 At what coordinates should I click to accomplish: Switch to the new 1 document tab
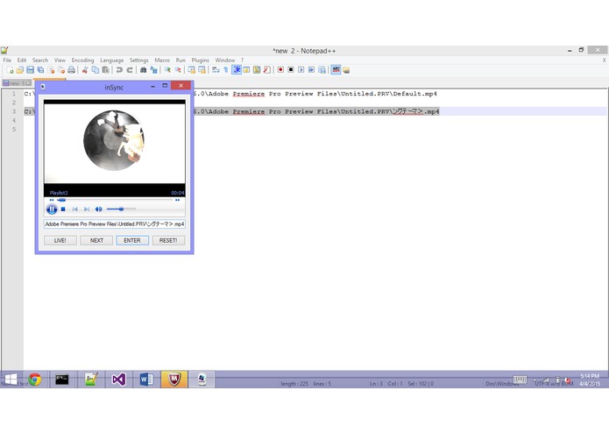pyautogui.click(x=17, y=83)
